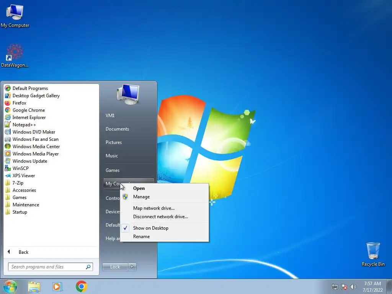Expand the Games program folder

(15, 197)
